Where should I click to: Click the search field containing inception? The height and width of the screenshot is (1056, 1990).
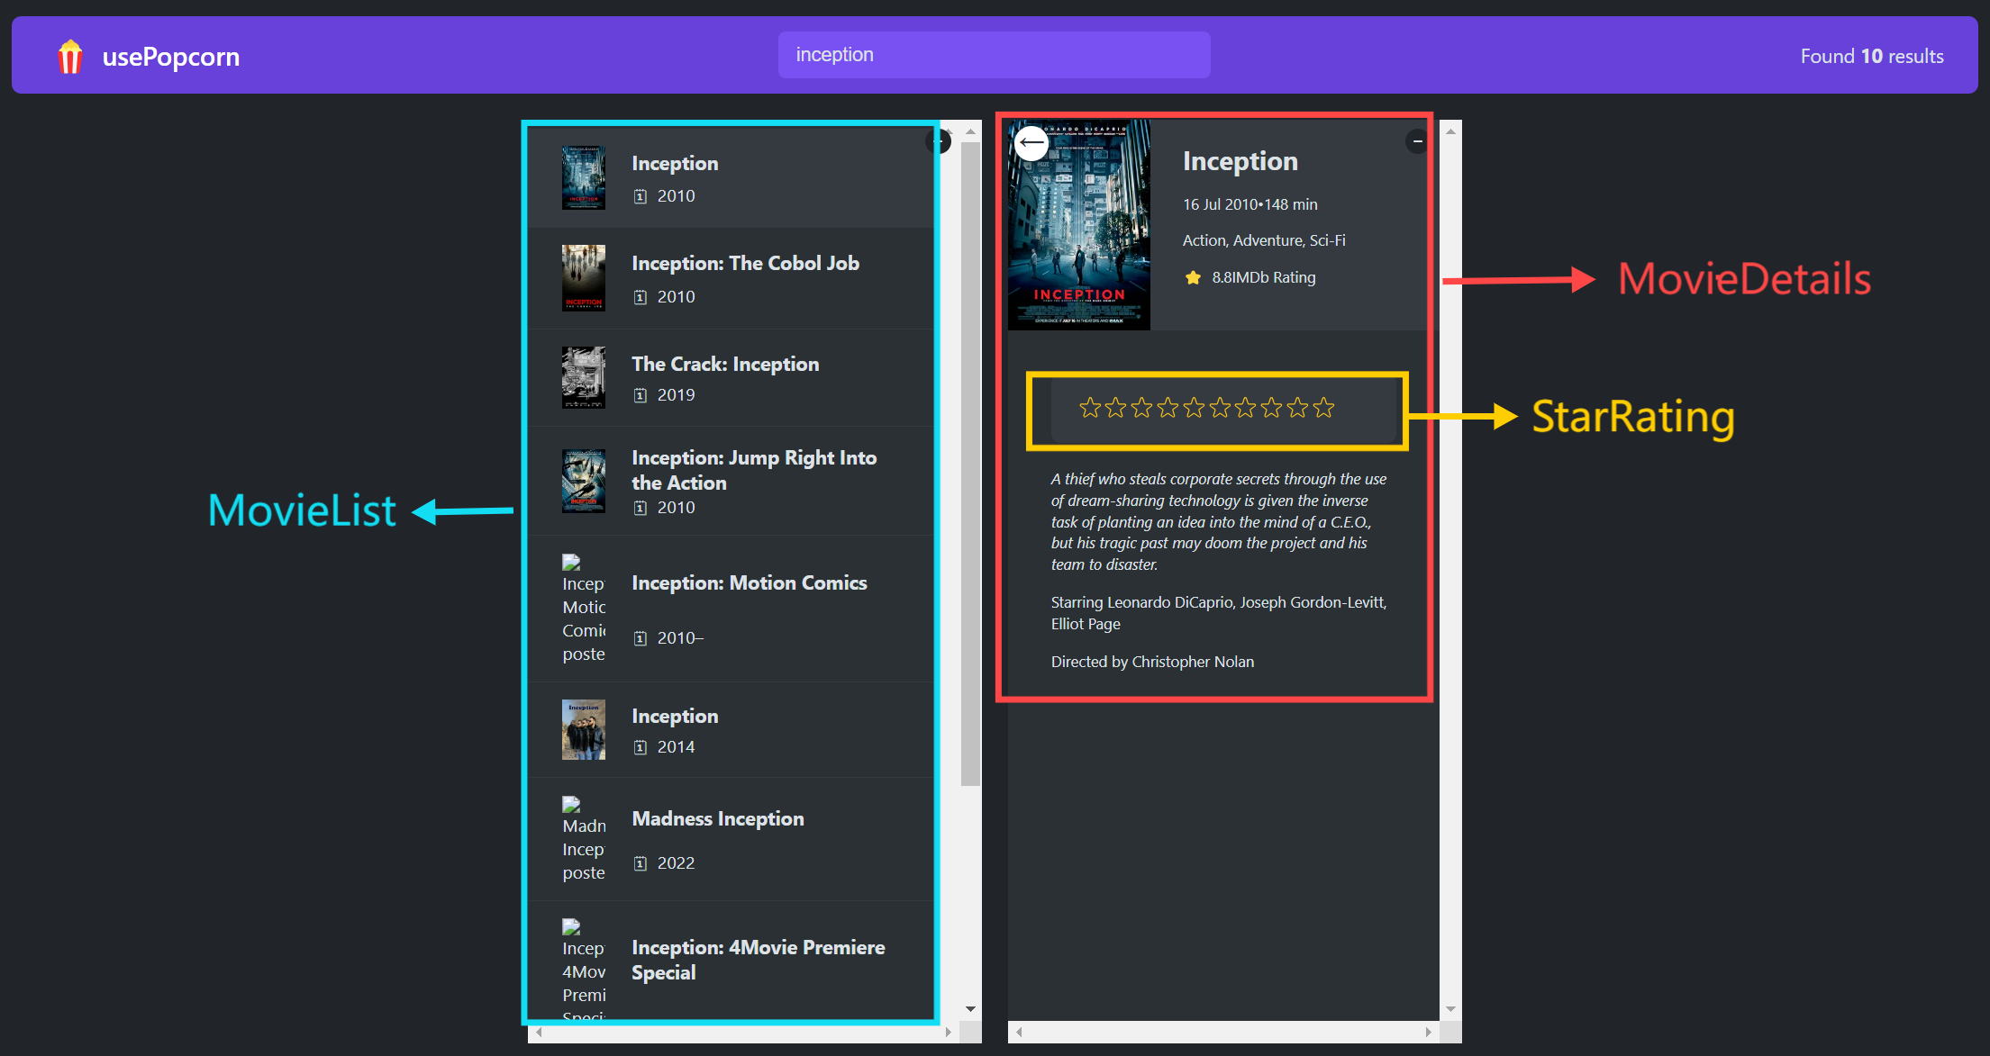coord(994,55)
